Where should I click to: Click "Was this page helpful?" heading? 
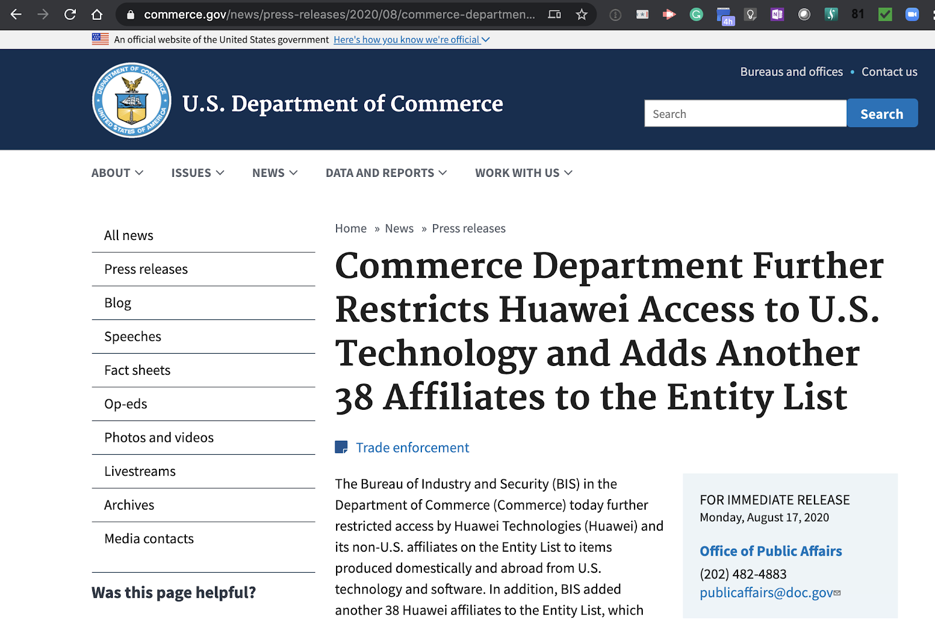pyautogui.click(x=174, y=593)
